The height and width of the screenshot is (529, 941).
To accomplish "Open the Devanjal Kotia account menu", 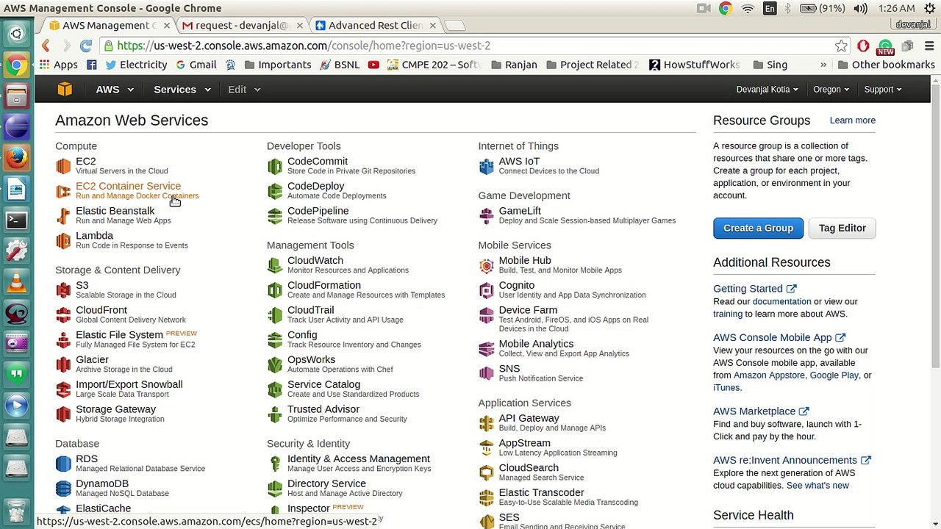I will click(x=767, y=90).
